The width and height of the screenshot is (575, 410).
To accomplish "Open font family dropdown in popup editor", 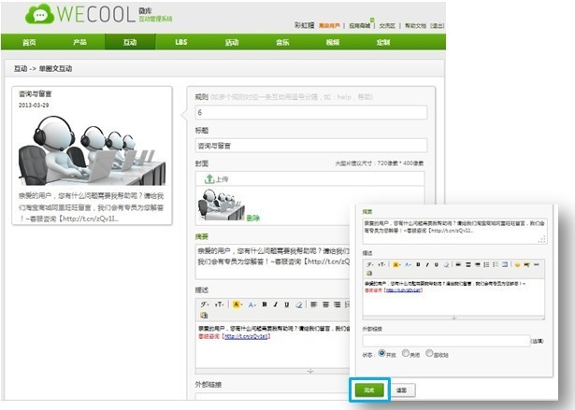I will tap(370, 264).
